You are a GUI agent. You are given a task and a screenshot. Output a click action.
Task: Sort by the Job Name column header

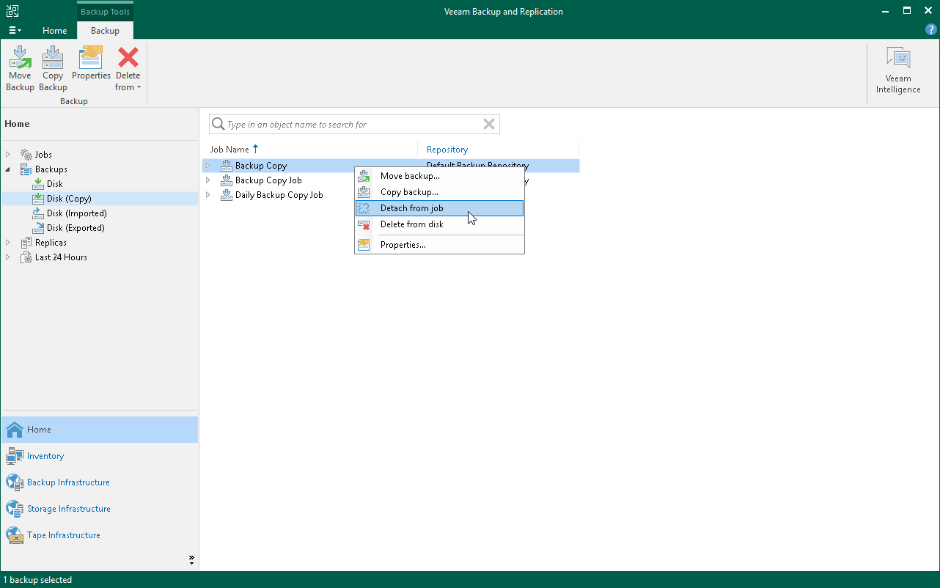229,149
